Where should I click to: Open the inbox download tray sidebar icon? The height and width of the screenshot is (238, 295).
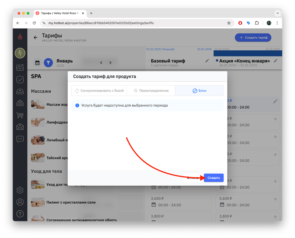pyautogui.click(x=20, y=91)
